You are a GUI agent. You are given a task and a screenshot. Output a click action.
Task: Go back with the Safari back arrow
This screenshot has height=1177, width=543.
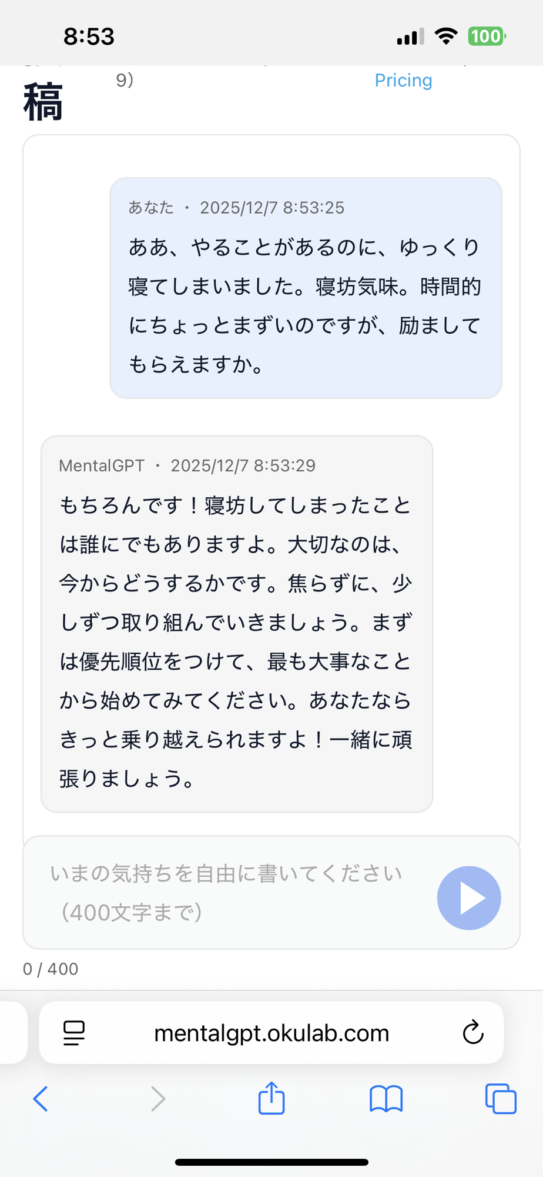tap(41, 1098)
